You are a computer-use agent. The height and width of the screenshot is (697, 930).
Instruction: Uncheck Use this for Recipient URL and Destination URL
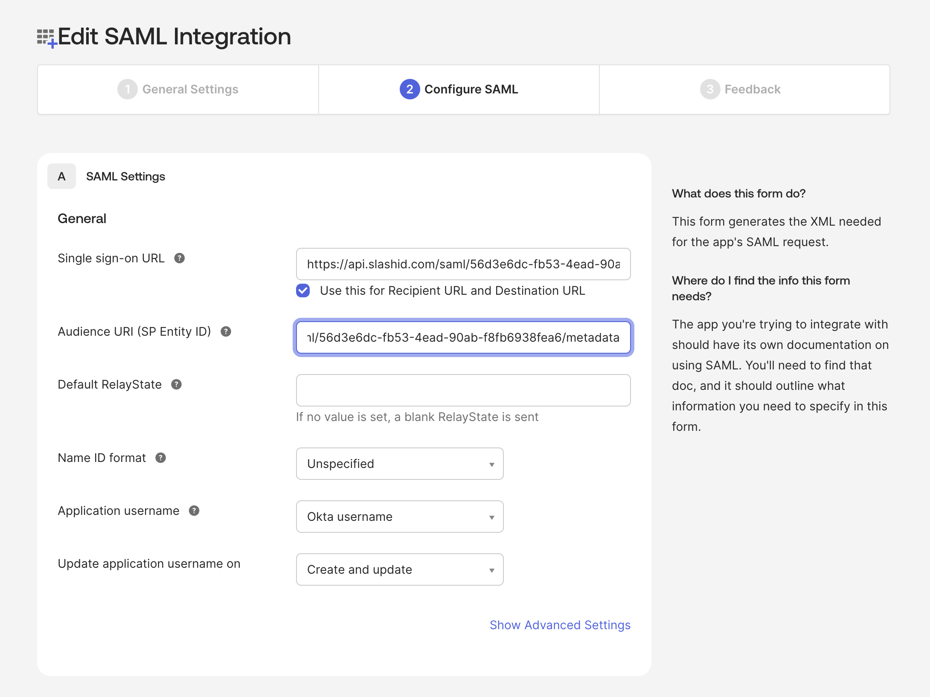coord(302,290)
